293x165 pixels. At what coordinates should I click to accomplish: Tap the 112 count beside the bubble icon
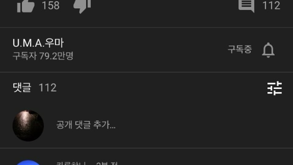tap(271, 5)
